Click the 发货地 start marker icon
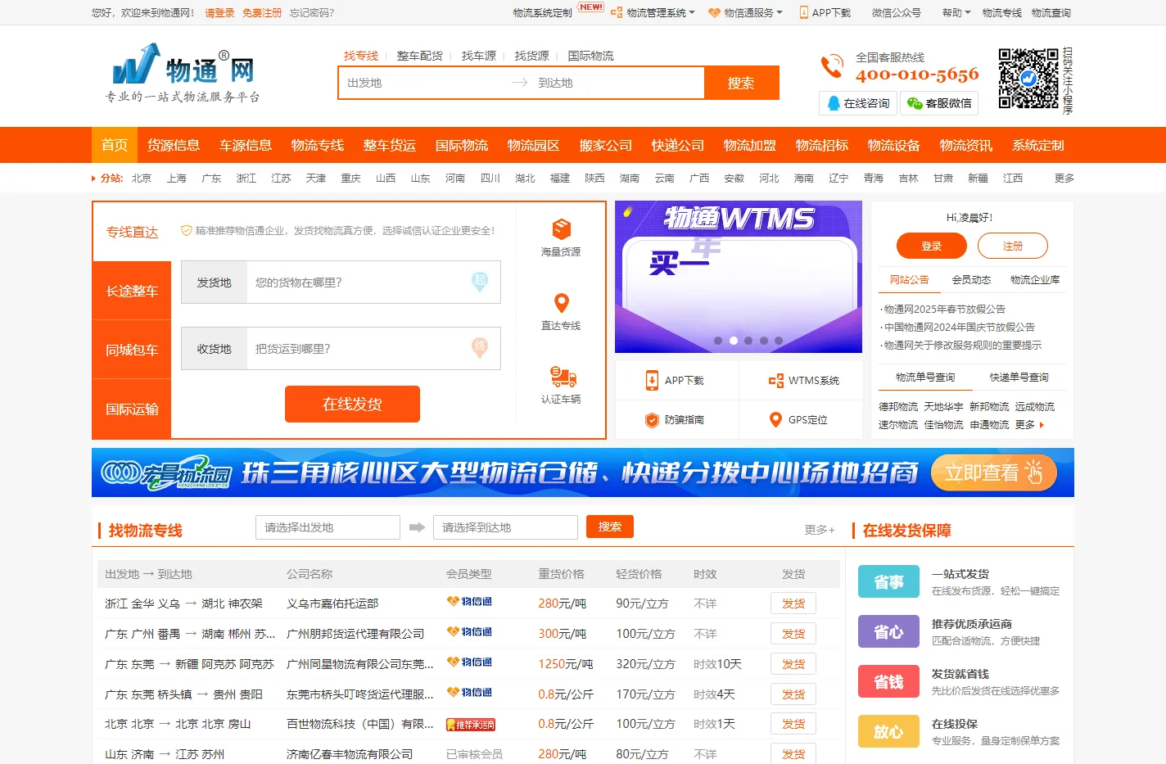 (480, 282)
